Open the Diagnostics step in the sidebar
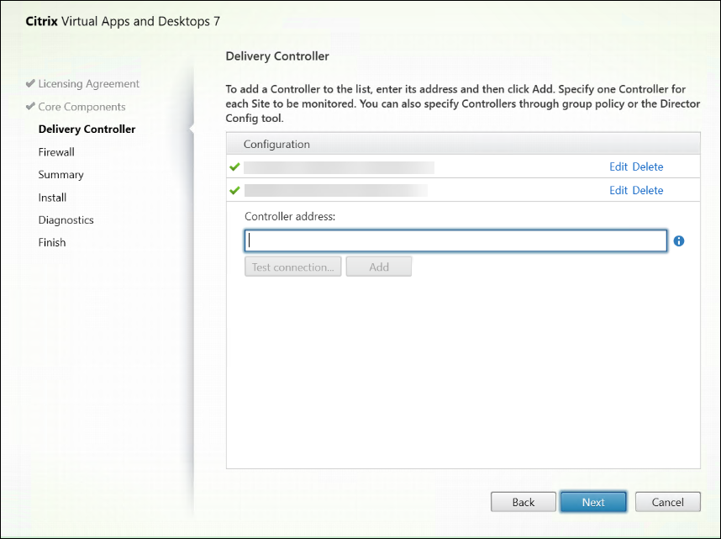This screenshot has width=721, height=539. point(66,219)
